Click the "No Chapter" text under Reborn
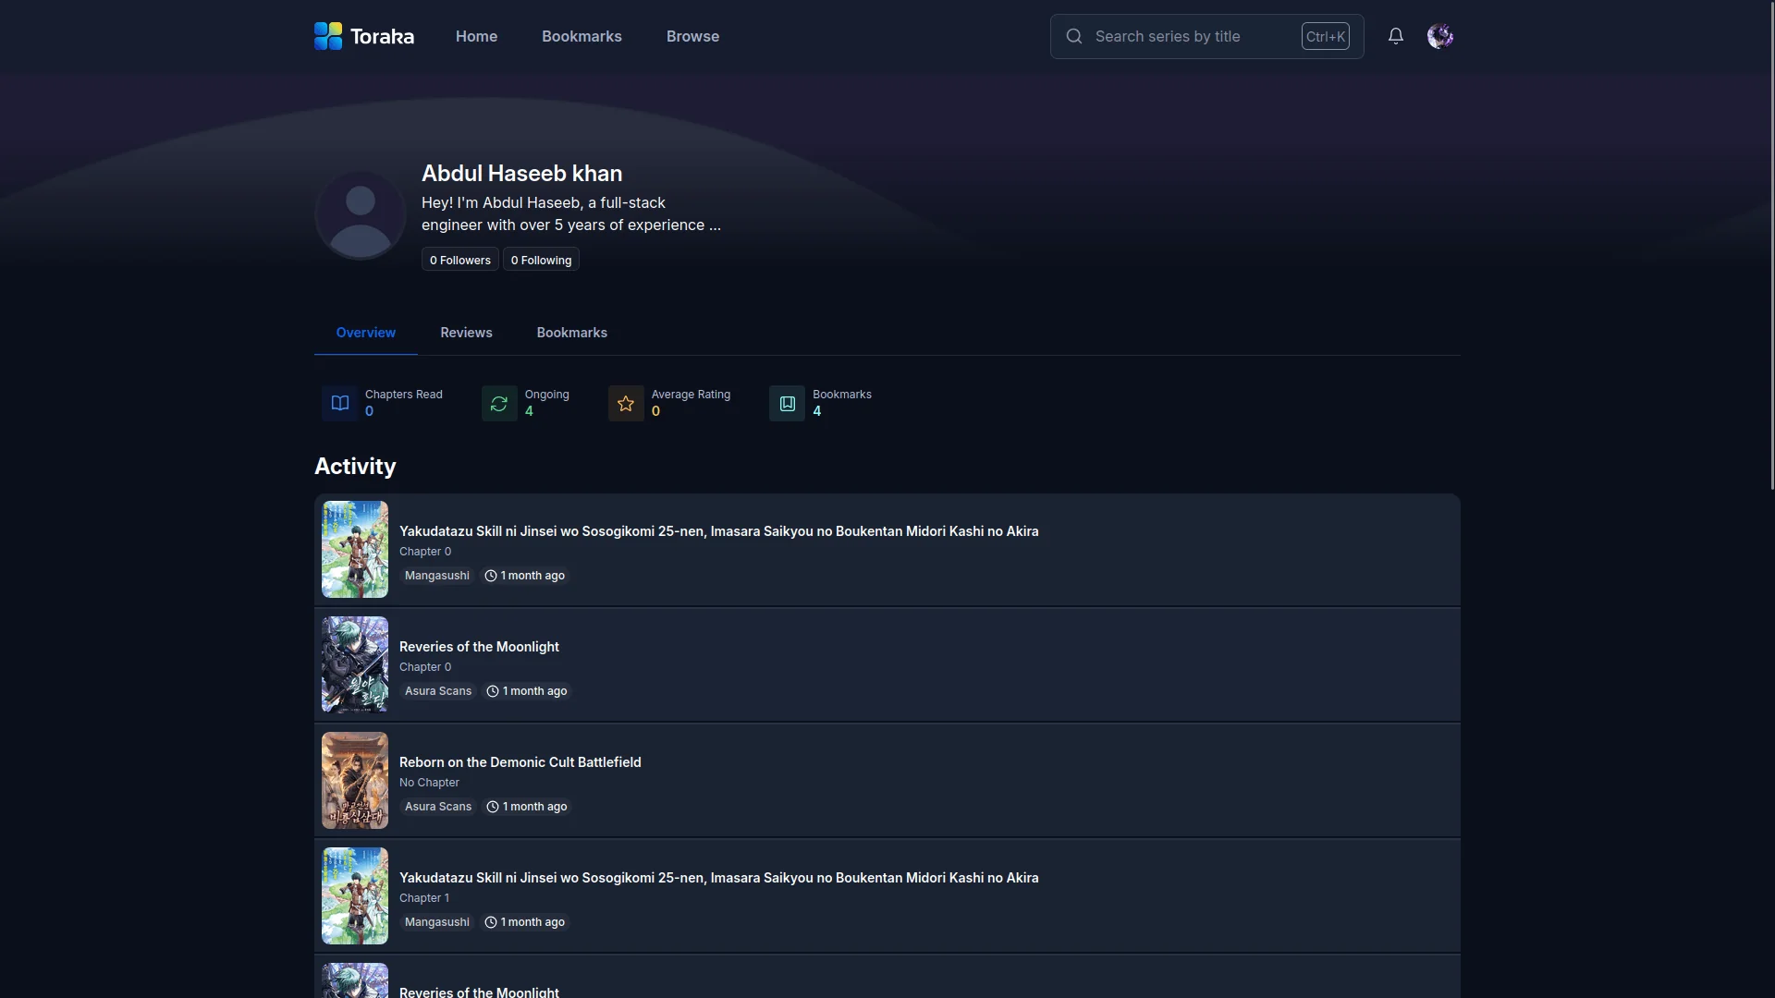 (x=429, y=783)
